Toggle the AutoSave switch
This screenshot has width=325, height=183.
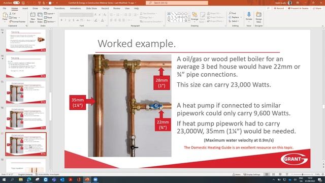click(x=16, y=3)
